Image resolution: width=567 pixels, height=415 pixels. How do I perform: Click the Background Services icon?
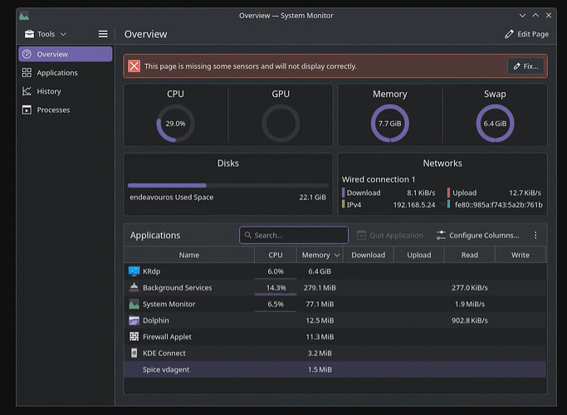tap(134, 288)
